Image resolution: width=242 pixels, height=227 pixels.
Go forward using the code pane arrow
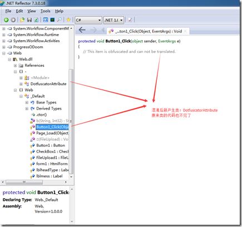pyautogui.click(x=93, y=30)
